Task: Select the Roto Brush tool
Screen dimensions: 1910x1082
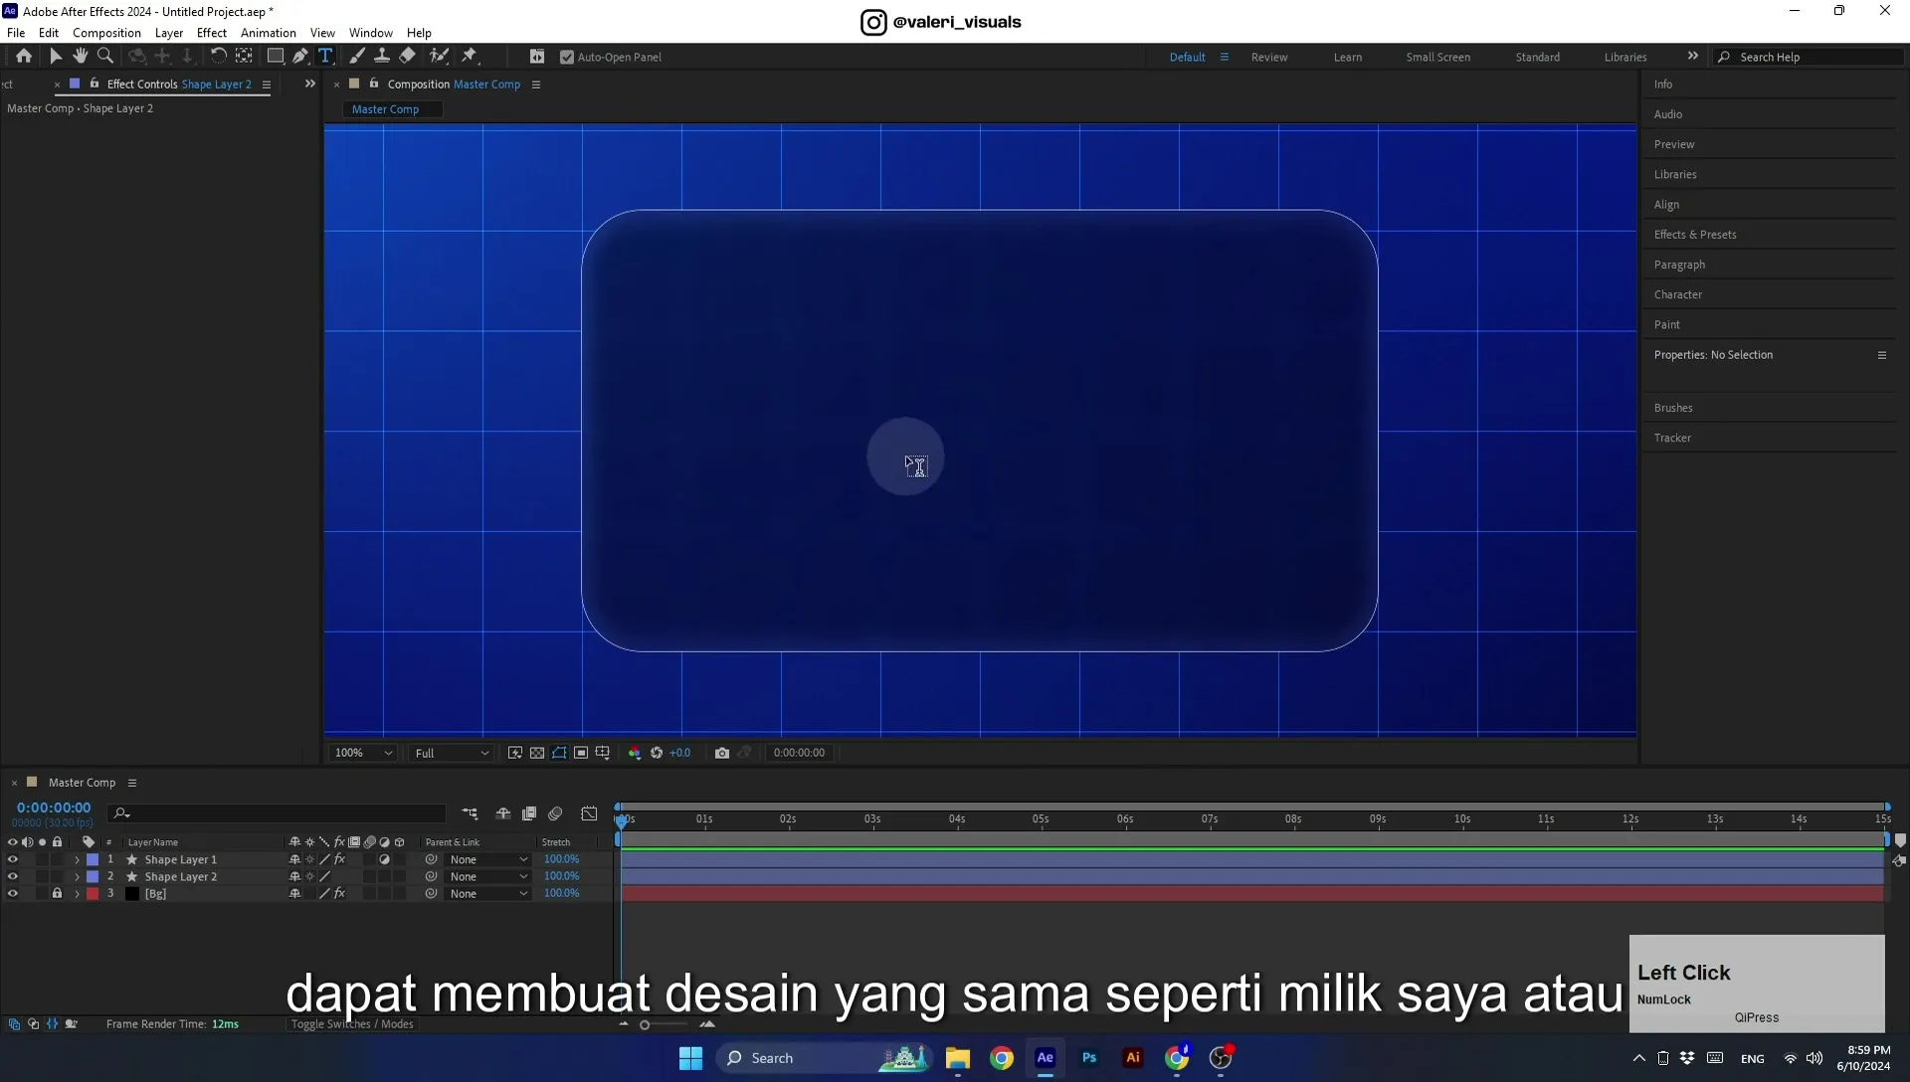Action: click(439, 56)
